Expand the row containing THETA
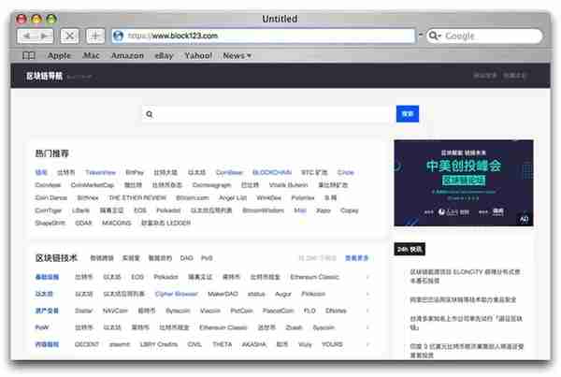 point(367,344)
